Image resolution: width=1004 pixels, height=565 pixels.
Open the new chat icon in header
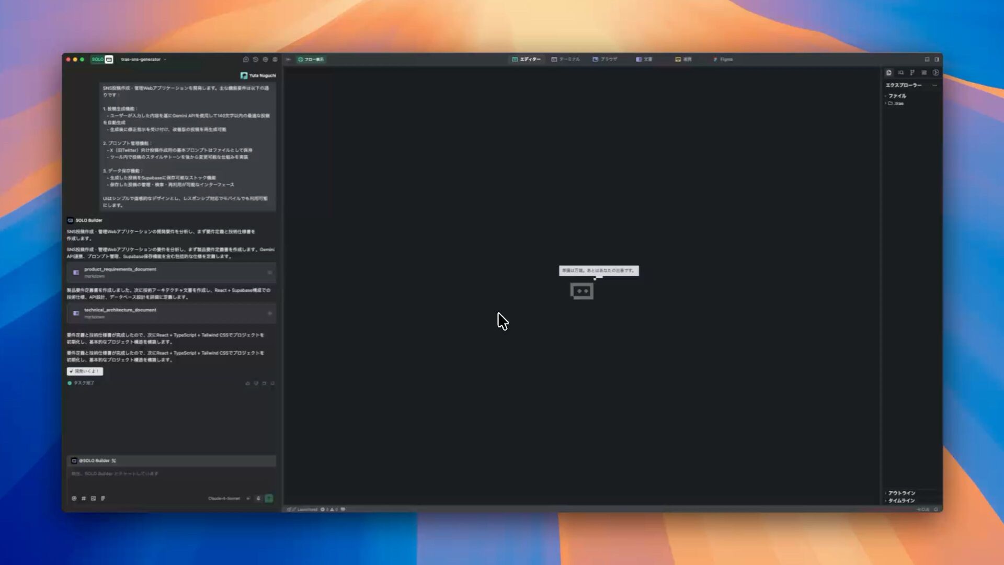(246, 60)
